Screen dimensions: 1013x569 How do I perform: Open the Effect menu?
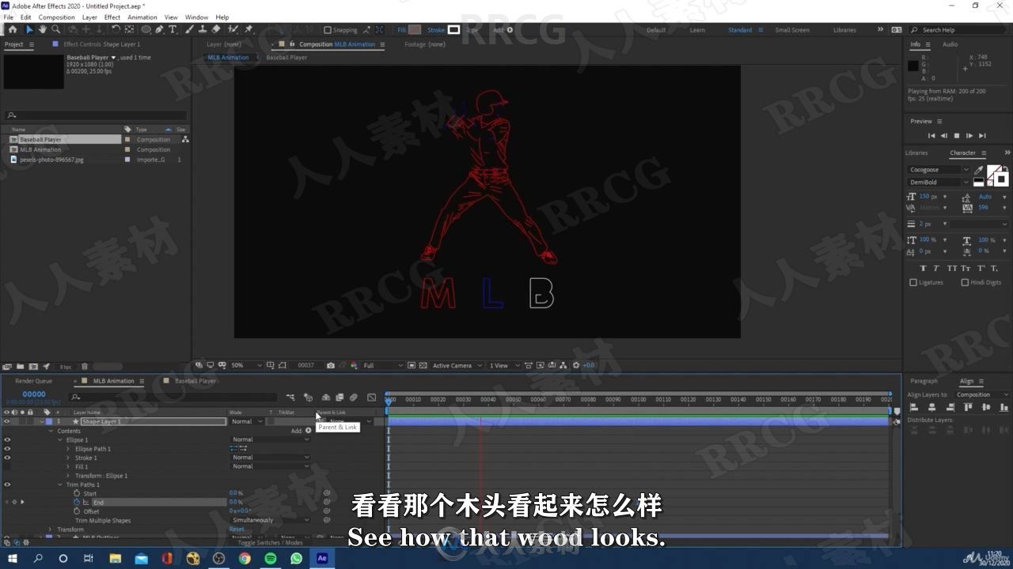[x=112, y=17]
